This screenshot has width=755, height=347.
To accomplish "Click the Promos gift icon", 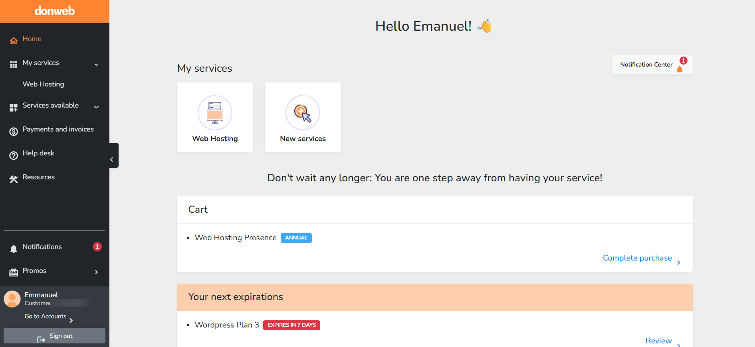I will (x=14, y=273).
